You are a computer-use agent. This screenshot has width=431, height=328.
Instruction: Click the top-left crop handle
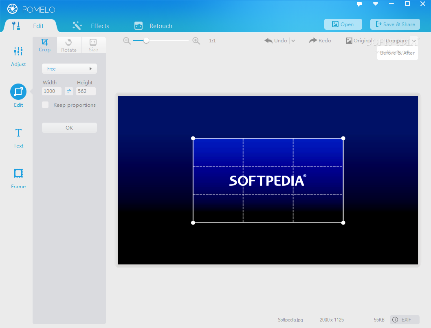coord(193,138)
